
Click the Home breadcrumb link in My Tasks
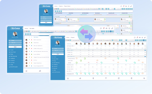point(26,28)
